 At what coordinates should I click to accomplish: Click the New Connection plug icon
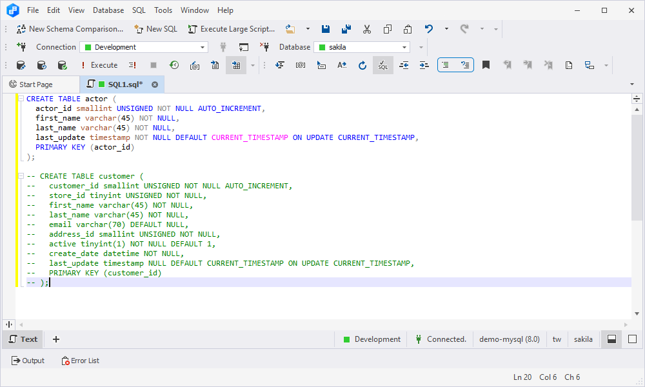21,47
